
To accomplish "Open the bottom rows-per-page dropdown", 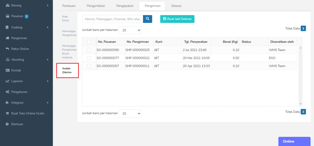I will coord(130,114).
